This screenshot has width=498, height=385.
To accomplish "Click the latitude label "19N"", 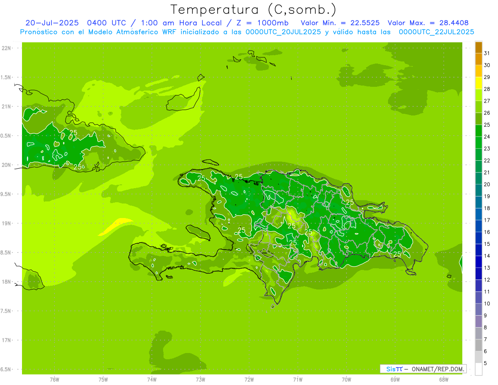I will (x=6, y=223).
